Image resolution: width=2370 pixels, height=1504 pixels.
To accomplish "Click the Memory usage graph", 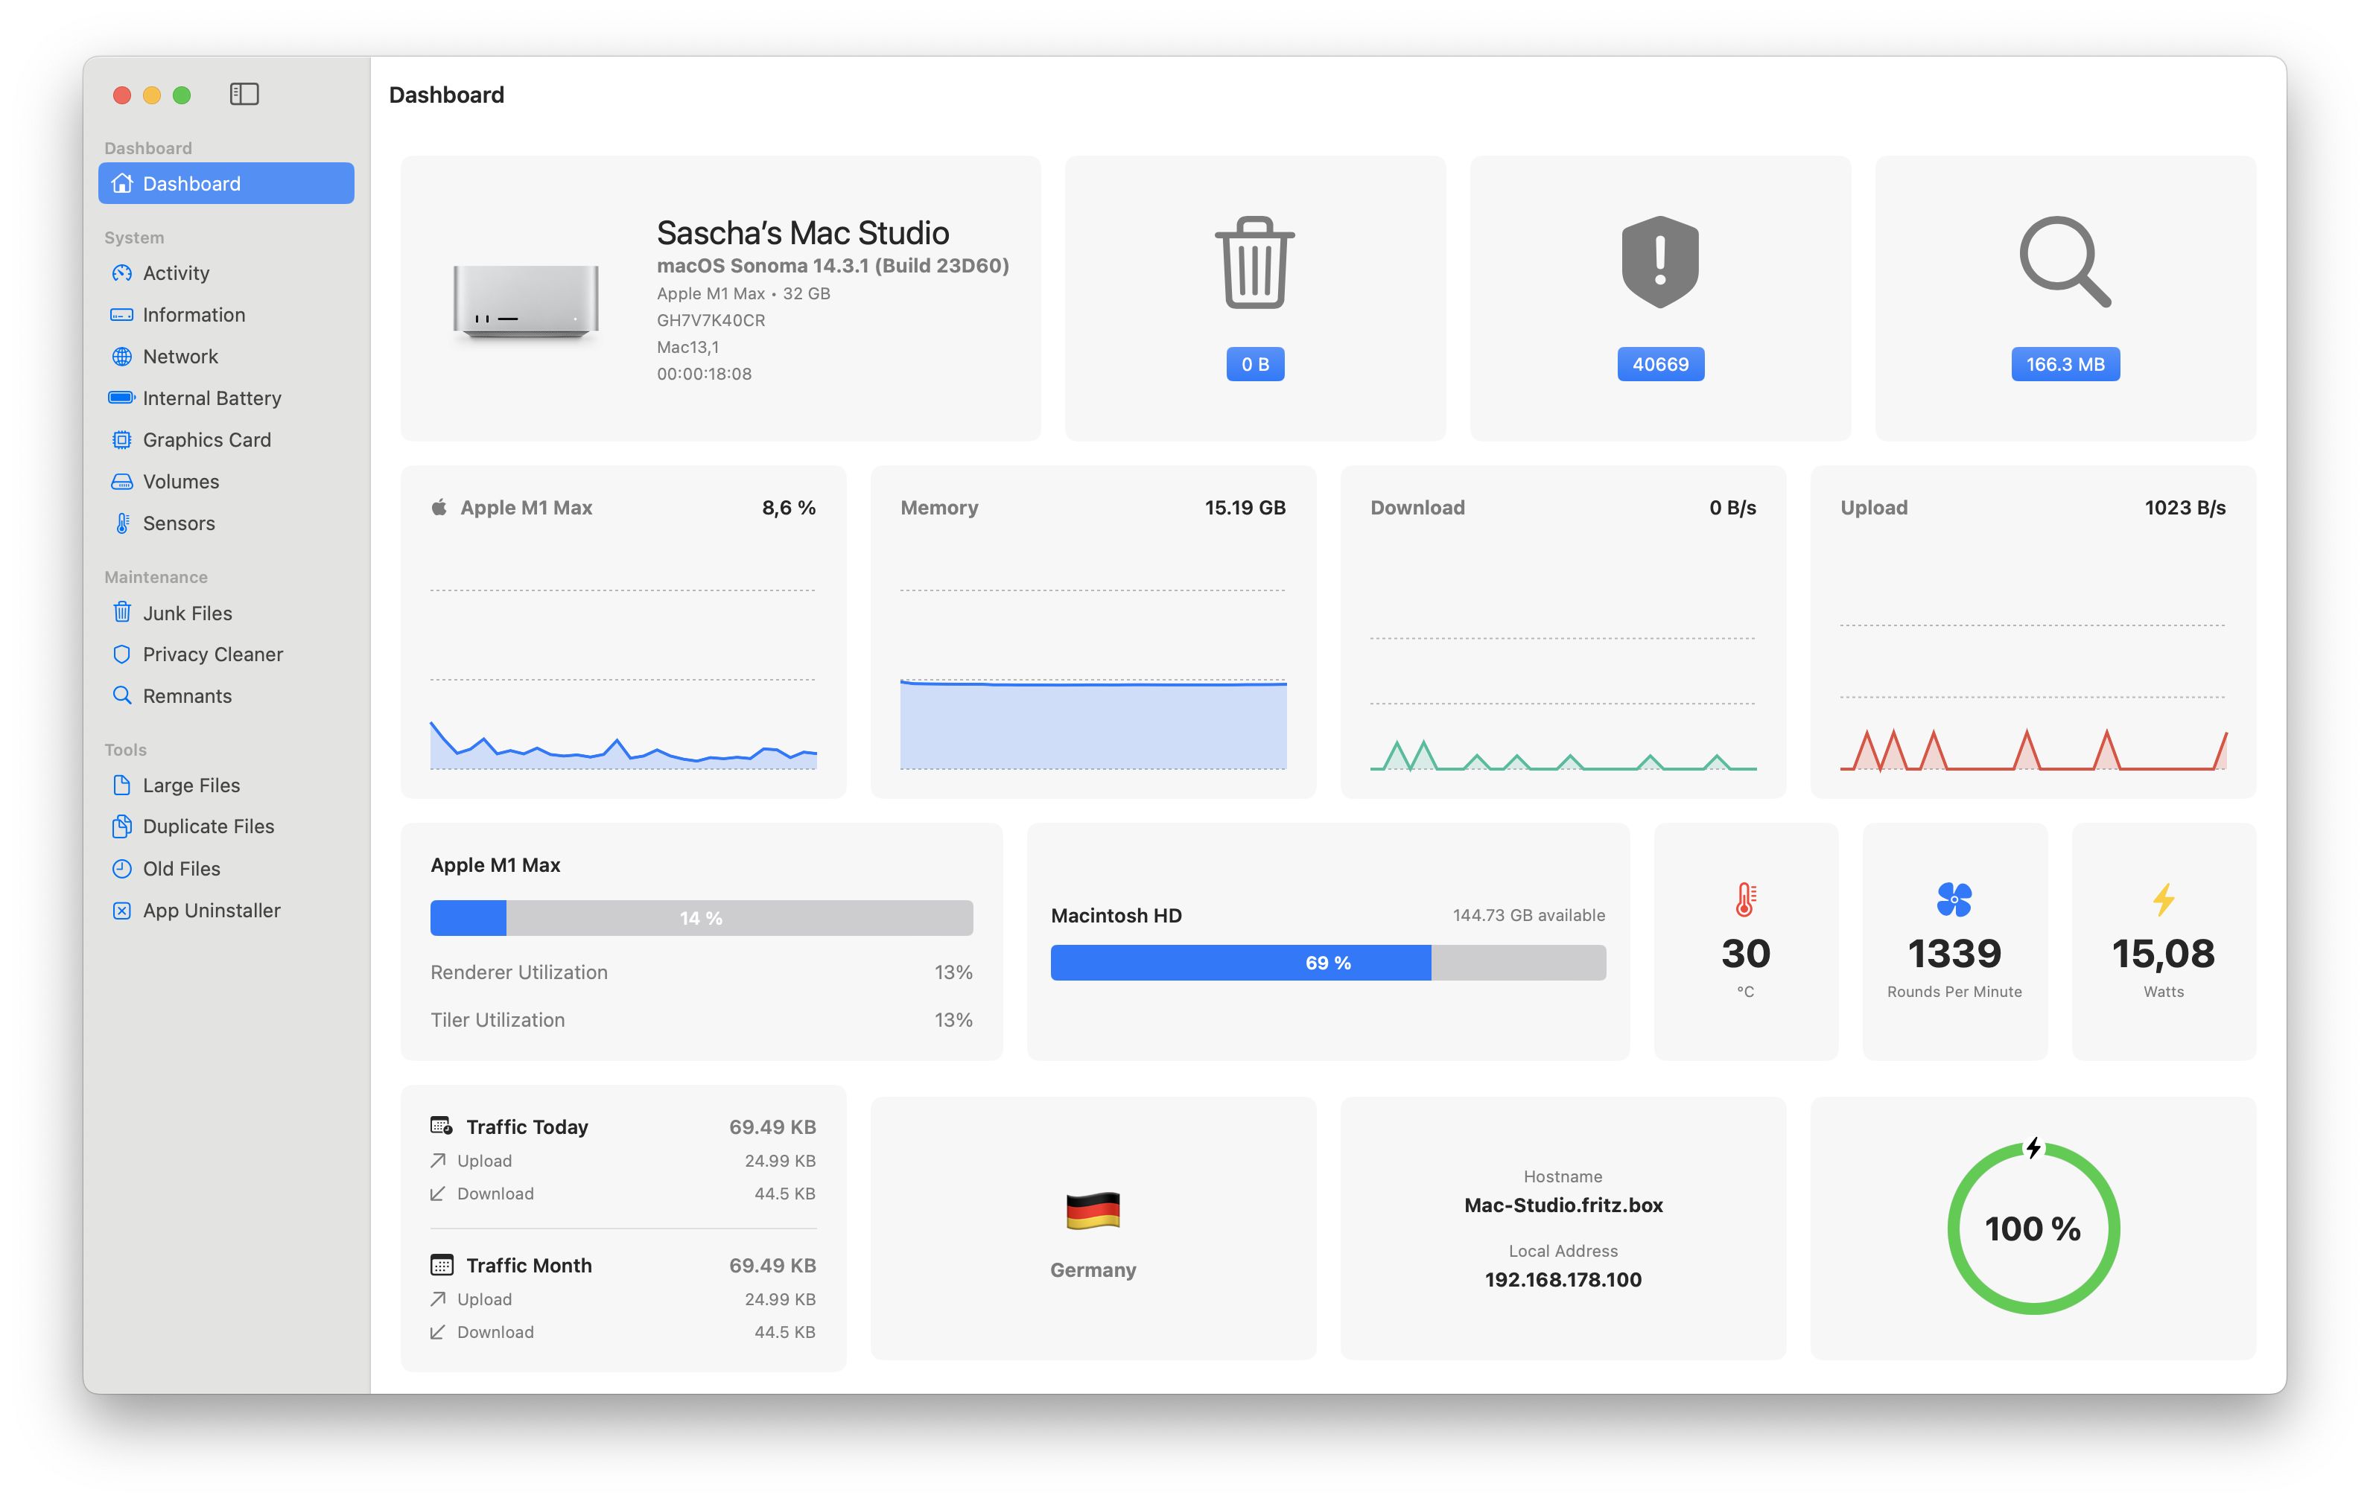I will point(1093,724).
